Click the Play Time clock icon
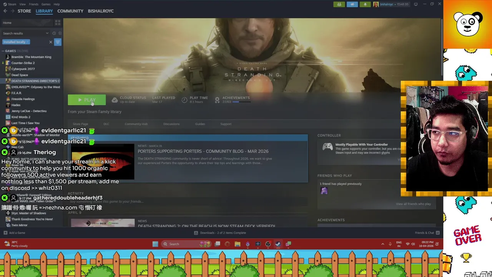 point(184,100)
